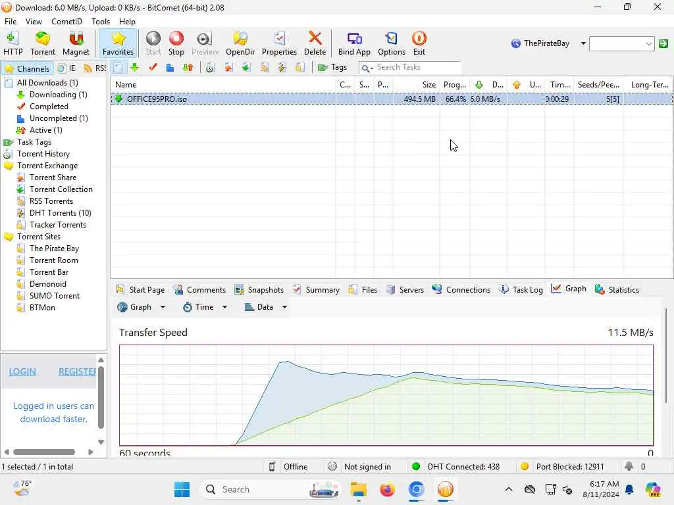Filter tasks by downloading green arrow icon
This screenshot has width=674, height=505.
point(135,68)
